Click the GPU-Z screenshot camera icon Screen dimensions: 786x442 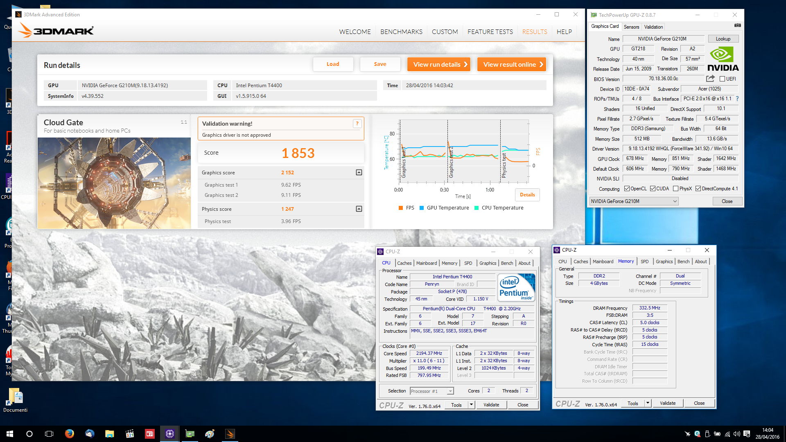pos(737,25)
